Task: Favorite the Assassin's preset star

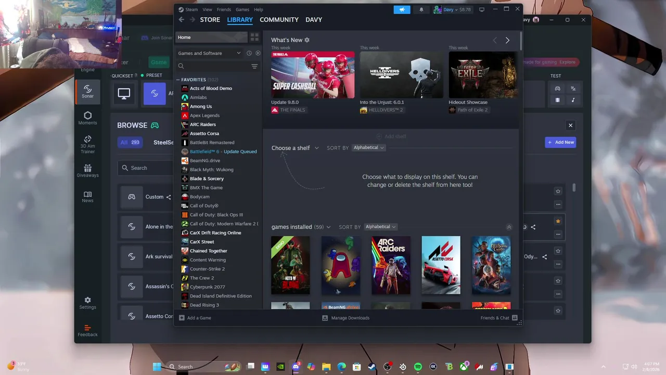Action: coord(558,281)
